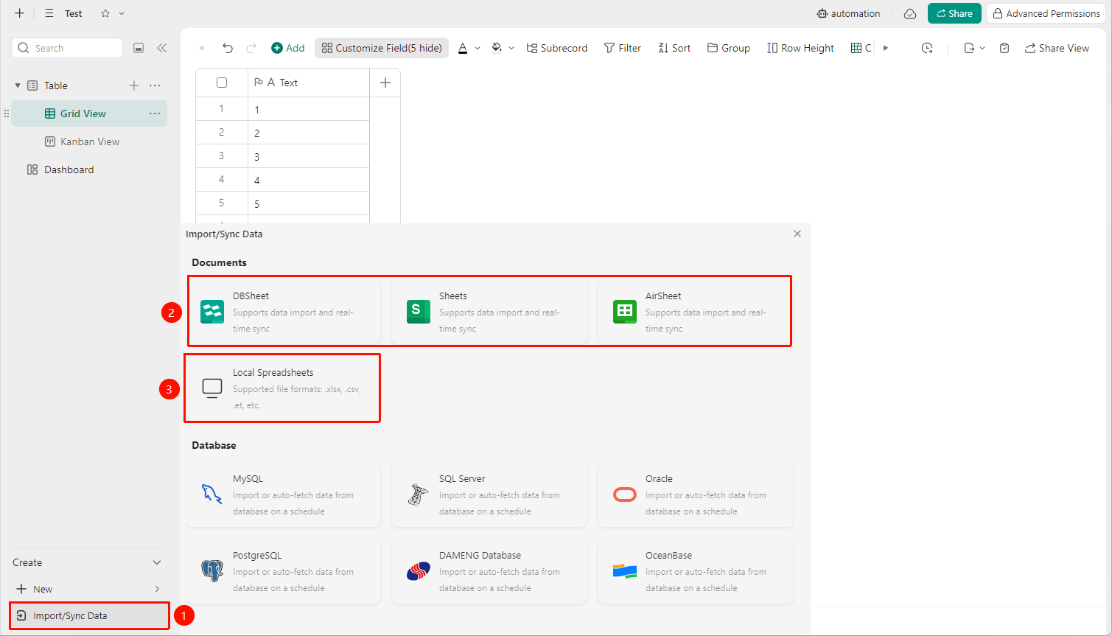
Task: Switch to Kanban View
Action: coord(89,141)
